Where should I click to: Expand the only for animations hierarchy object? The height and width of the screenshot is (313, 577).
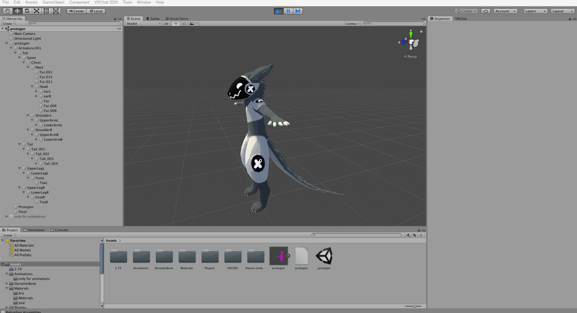[x=7, y=216]
